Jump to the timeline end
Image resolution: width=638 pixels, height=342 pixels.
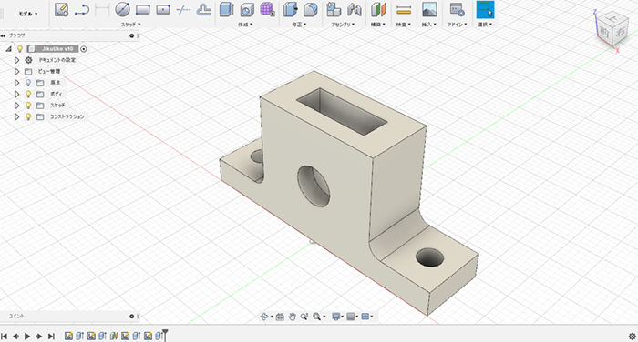click(x=51, y=336)
